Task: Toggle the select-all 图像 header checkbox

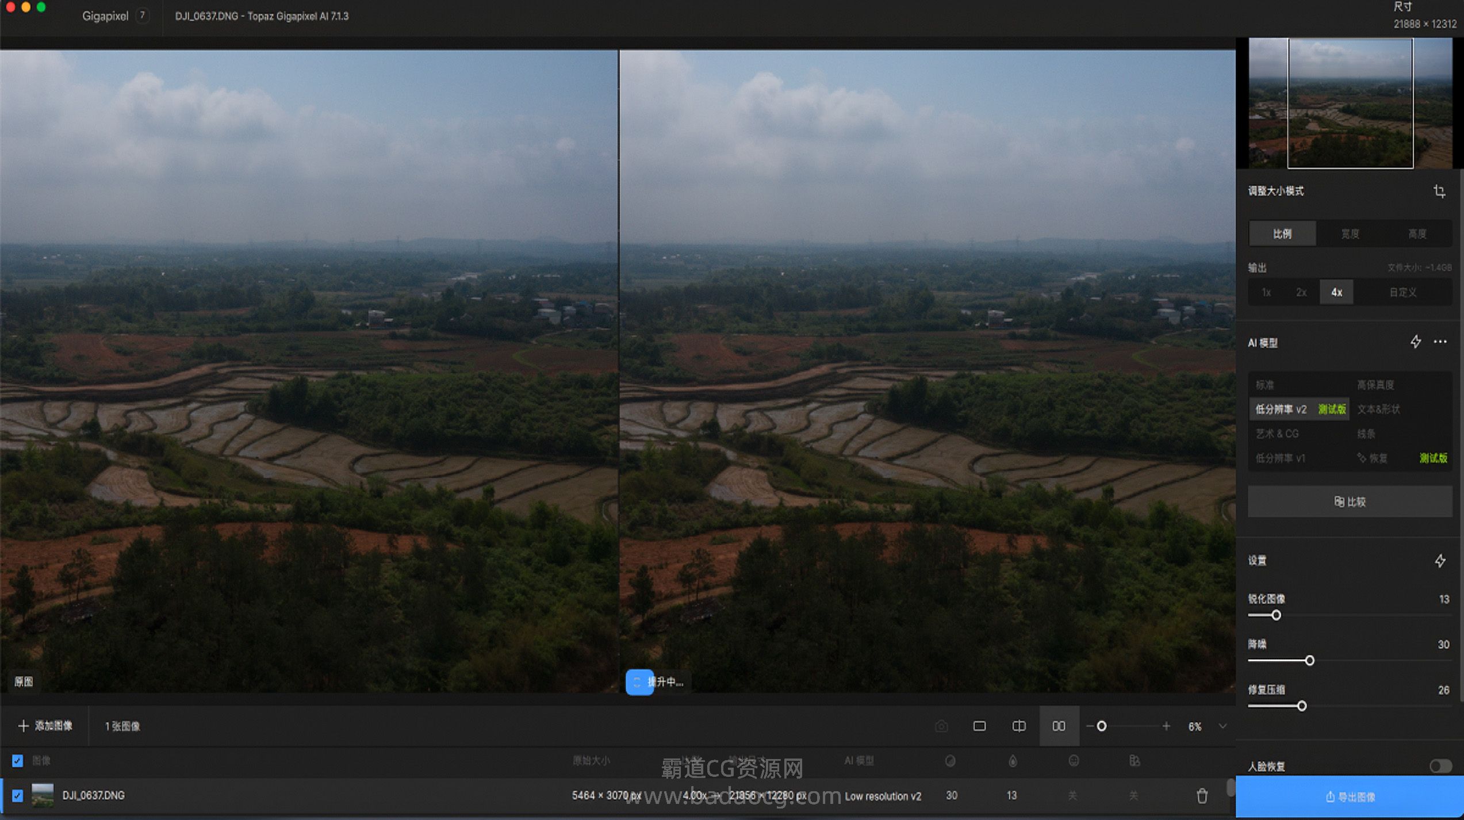Action: [18, 761]
